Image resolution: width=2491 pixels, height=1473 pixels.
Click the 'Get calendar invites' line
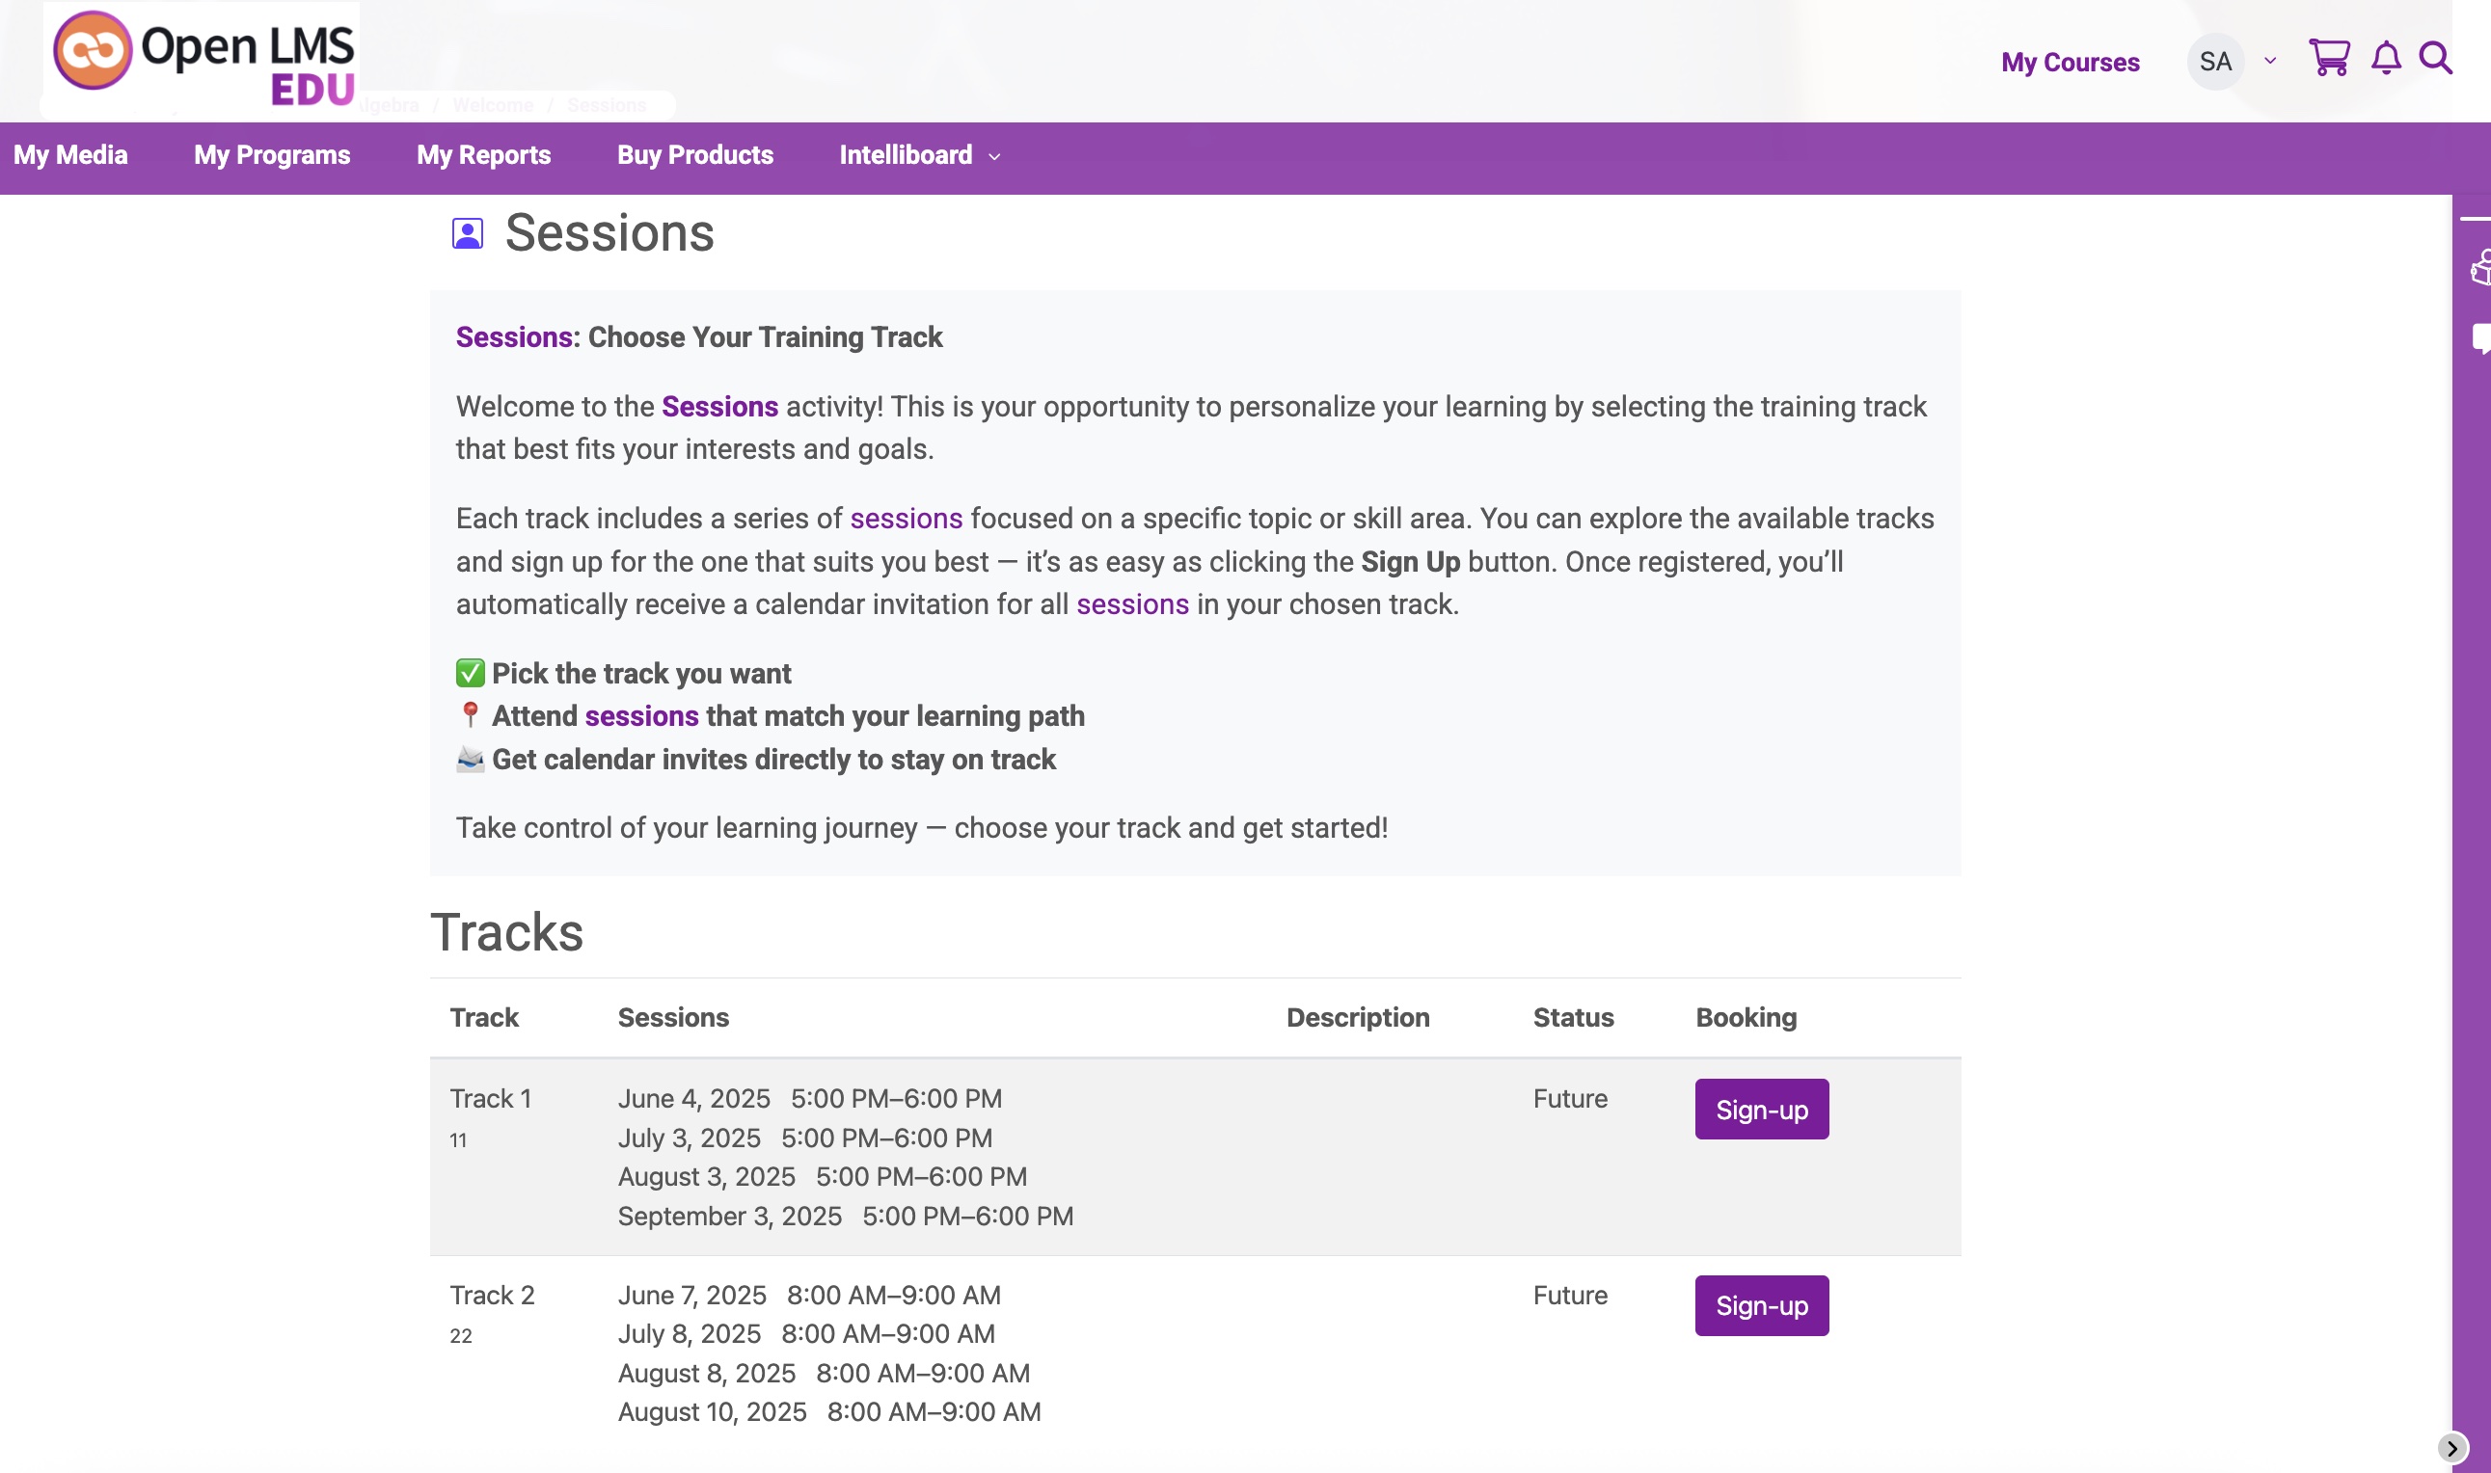755,760
